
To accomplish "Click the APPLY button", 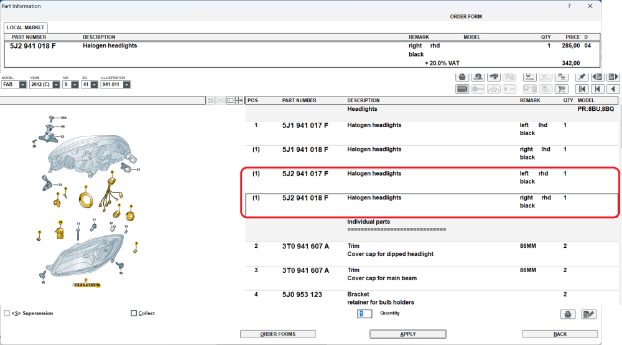I will coord(408,334).
